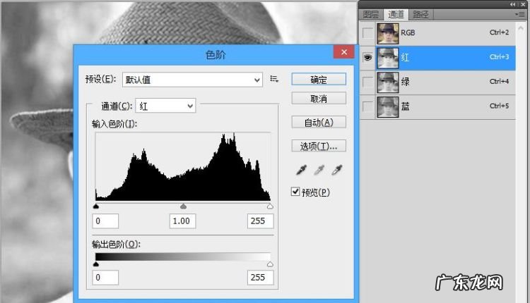Screen dimensions: 530x303
Task: Expand the Preset dropdown
Action: [x=192, y=80]
